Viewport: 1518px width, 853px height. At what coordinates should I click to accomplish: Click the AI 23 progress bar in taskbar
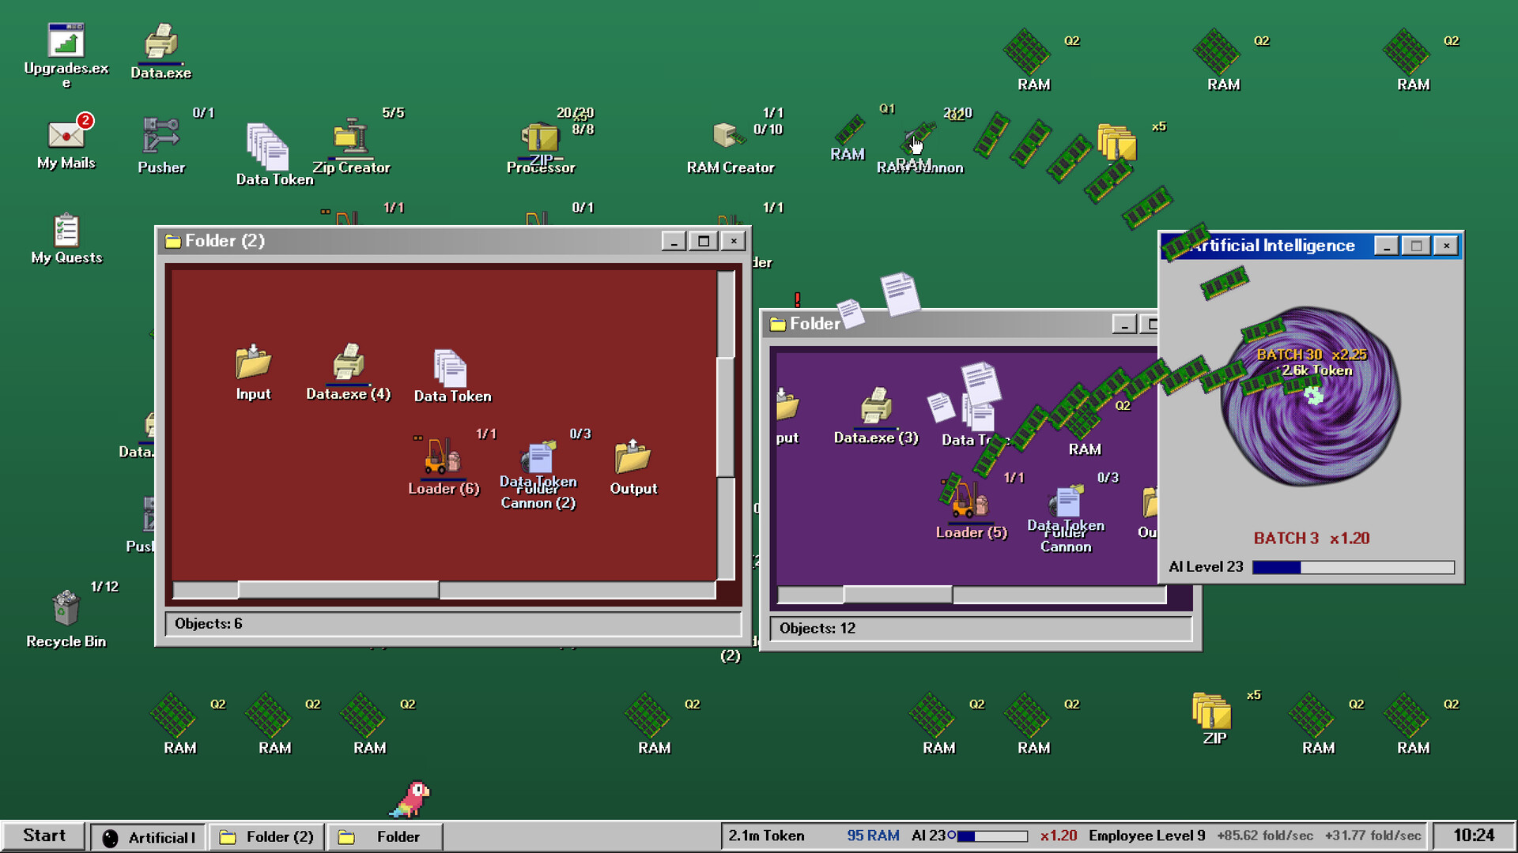pos(991,836)
